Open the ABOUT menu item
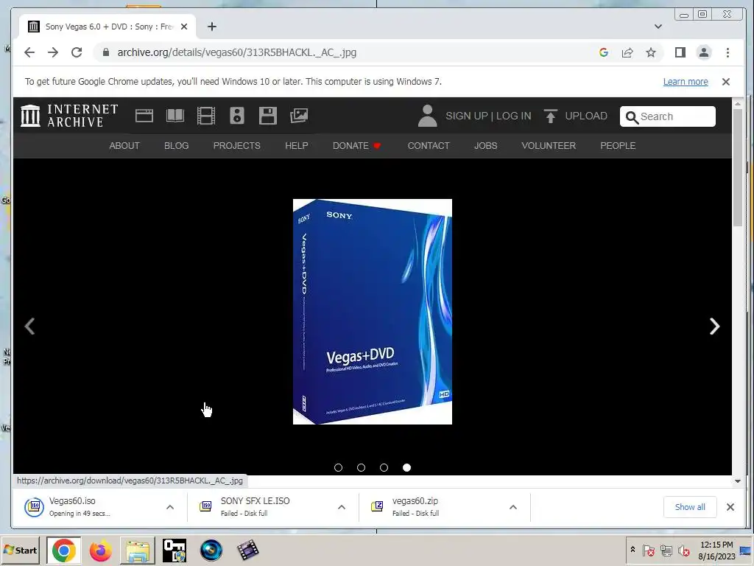This screenshot has height=566, width=754. pyautogui.click(x=124, y=145)
